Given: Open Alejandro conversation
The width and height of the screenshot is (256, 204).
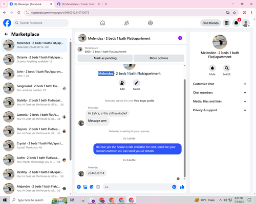Looking at the screenshot, I should 34,188.
